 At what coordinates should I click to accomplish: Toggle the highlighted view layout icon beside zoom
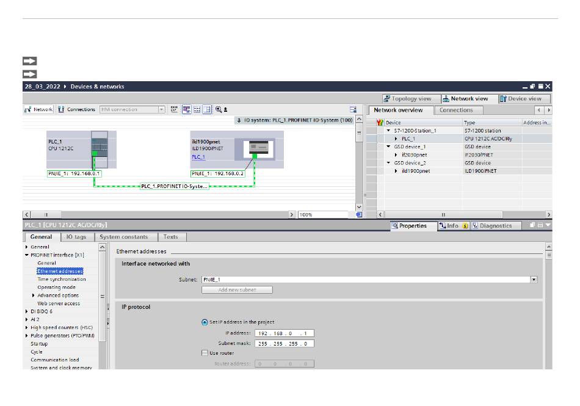pos(207,109)
